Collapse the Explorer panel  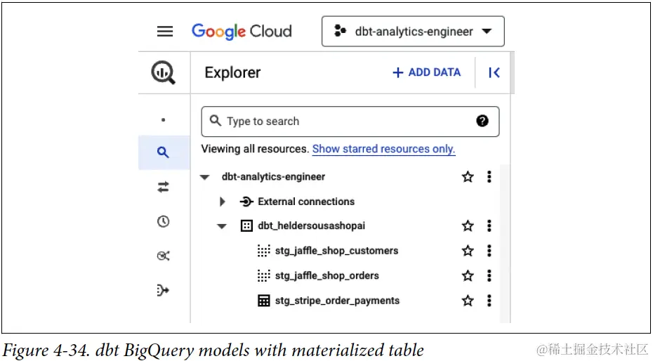[x=494, y=72]
